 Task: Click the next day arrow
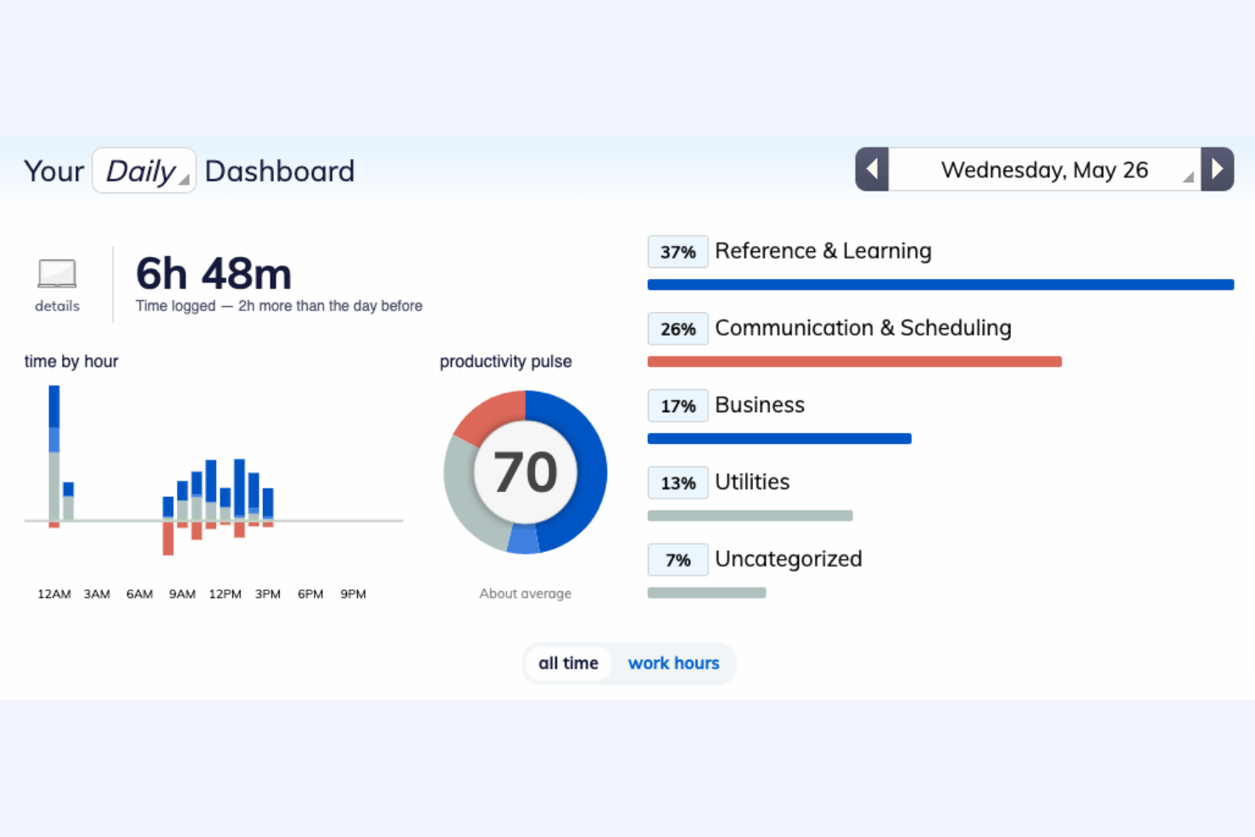[1218, 169]
